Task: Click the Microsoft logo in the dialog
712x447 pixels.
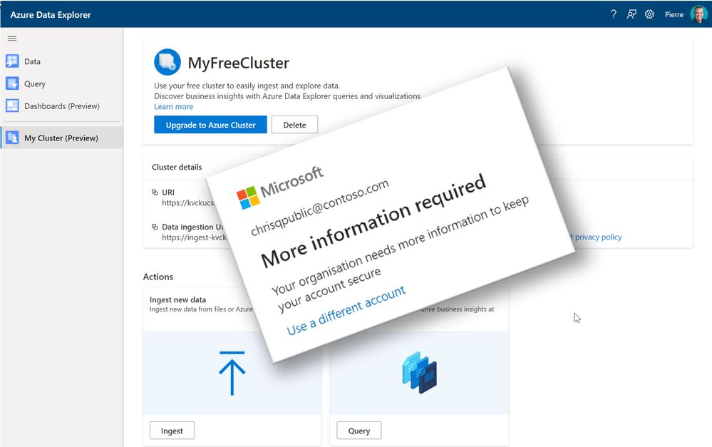Action: pyautogui.click(x=279, y=187)
